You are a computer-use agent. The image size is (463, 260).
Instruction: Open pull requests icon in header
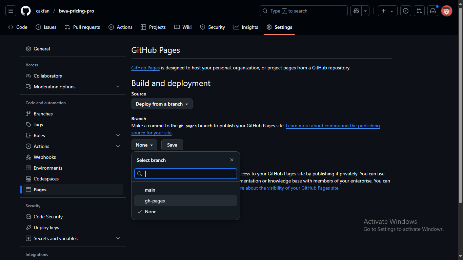(x=419, y=11)
